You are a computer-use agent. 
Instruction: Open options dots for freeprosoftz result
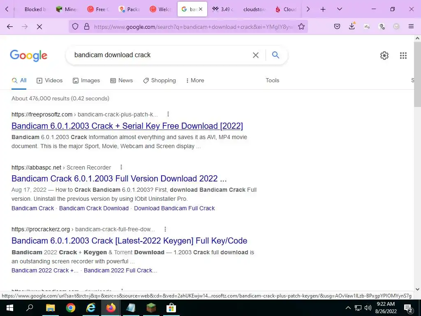pyautogui.click(x=168, y=114)
